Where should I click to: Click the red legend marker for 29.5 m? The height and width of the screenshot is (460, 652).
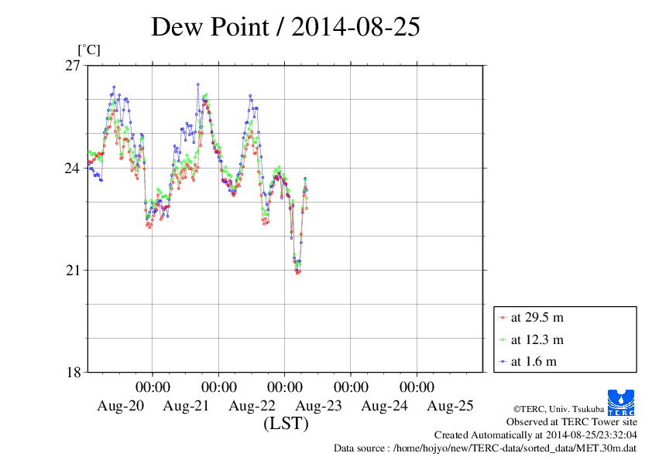[503, 318]
